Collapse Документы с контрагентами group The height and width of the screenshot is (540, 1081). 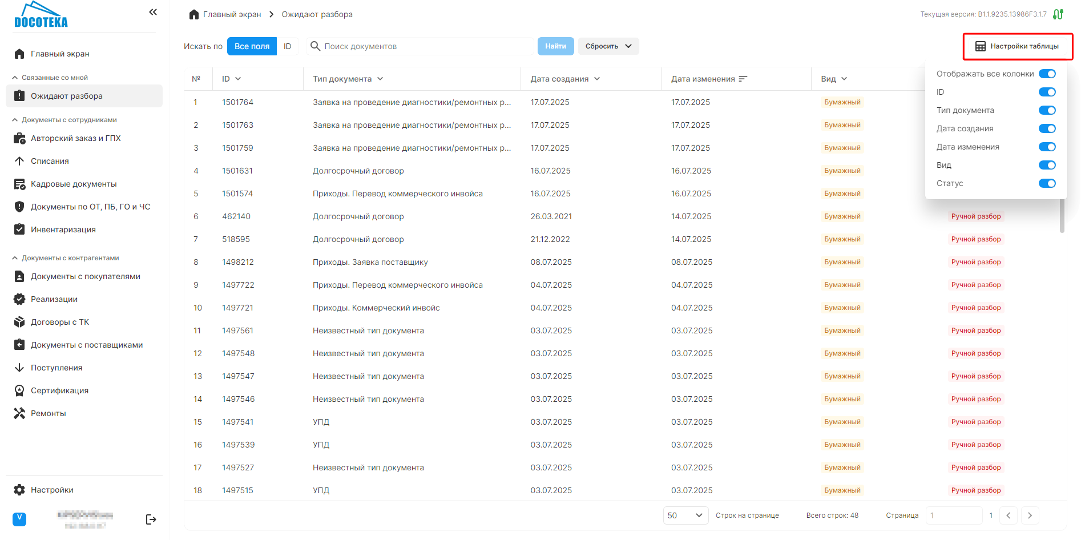[x=15, y=258]
